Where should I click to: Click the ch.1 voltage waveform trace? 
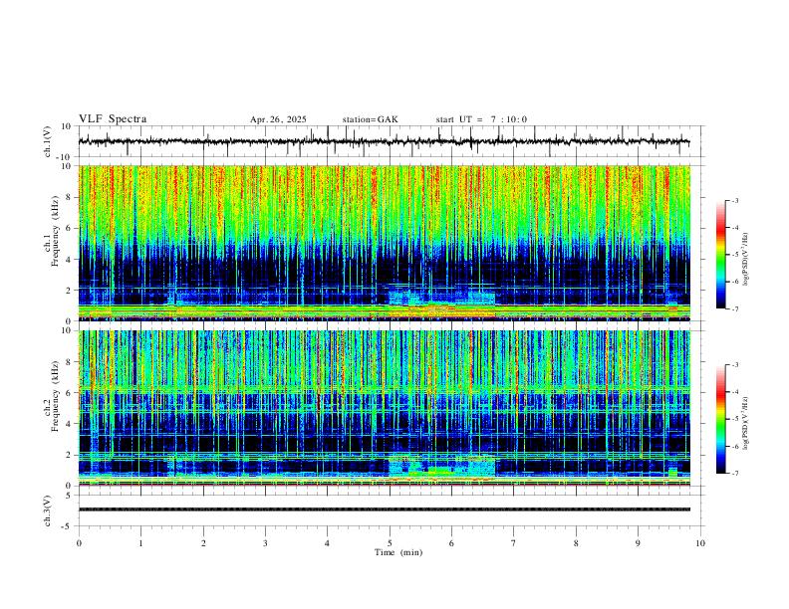coord(384,141)
